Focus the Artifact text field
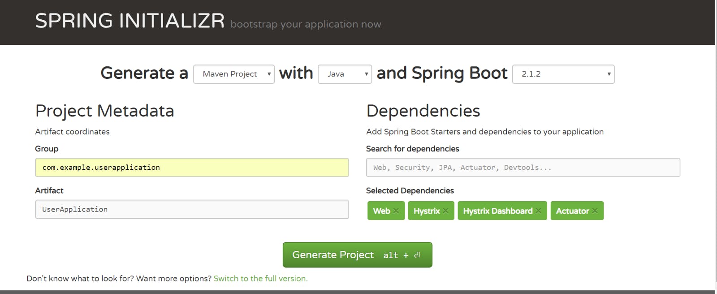Screen dimensions: 717x294 pyautogui.click(x=192, y=209)
